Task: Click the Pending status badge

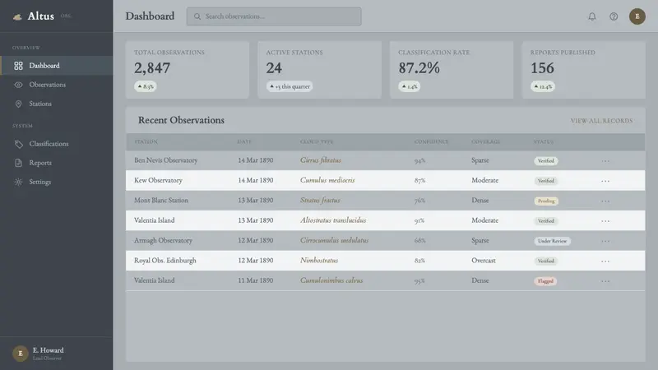Action: (x=546, y=201)
